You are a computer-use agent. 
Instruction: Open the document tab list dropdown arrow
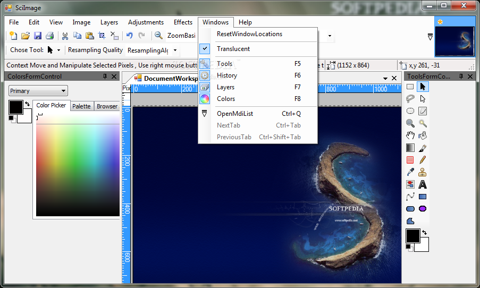[x=385, y=78]
